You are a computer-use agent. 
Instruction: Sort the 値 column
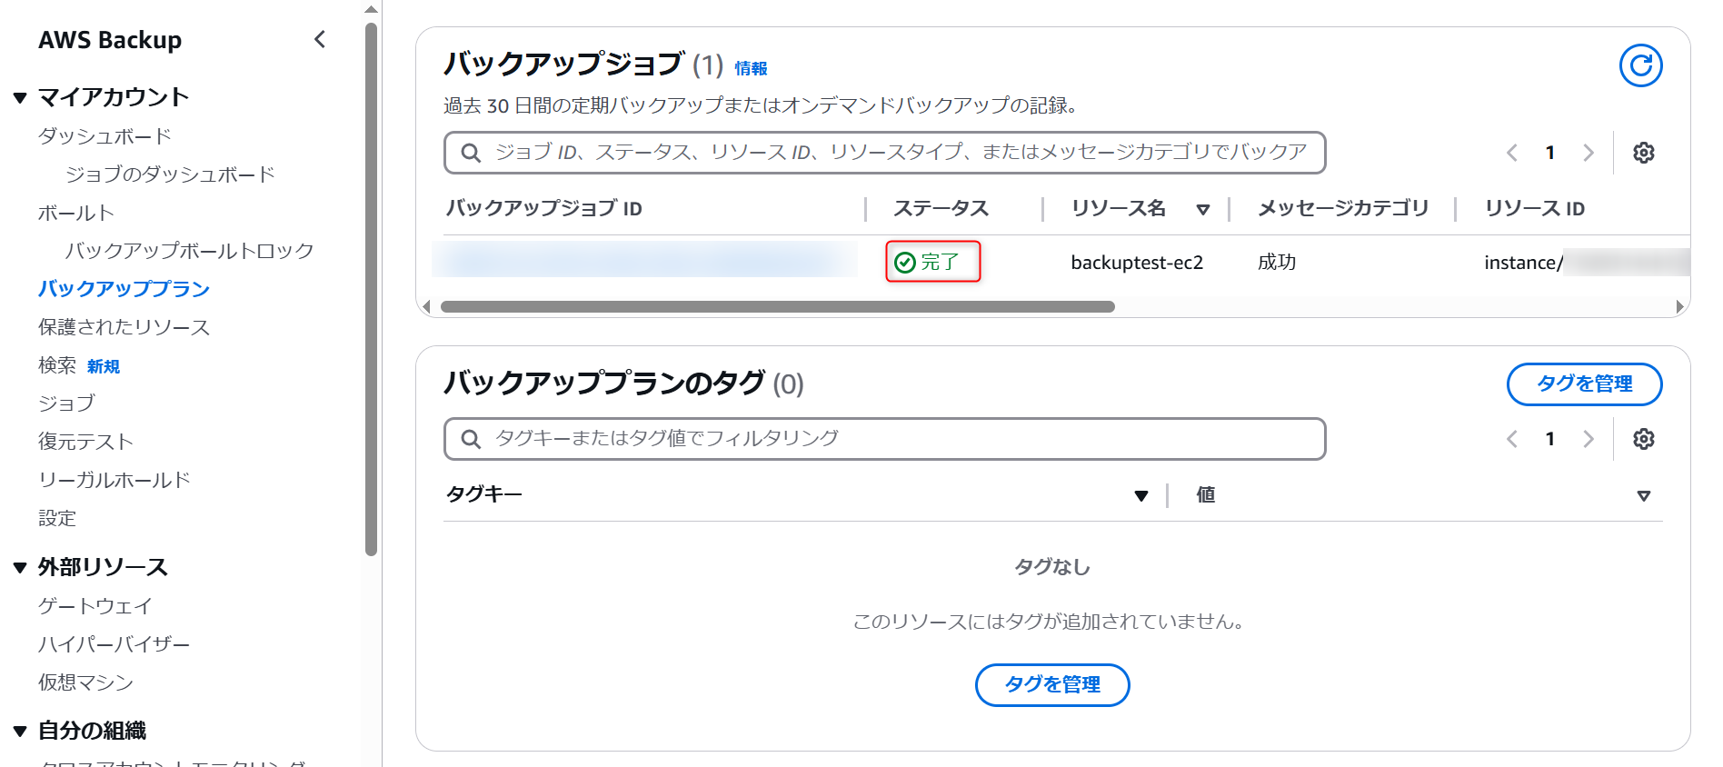[x=1643, y=495]
